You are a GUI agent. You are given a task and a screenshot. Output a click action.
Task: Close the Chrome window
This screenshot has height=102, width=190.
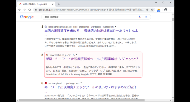171,3
